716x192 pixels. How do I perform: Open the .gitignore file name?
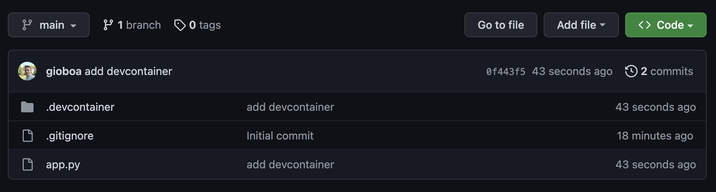point(70,136)
